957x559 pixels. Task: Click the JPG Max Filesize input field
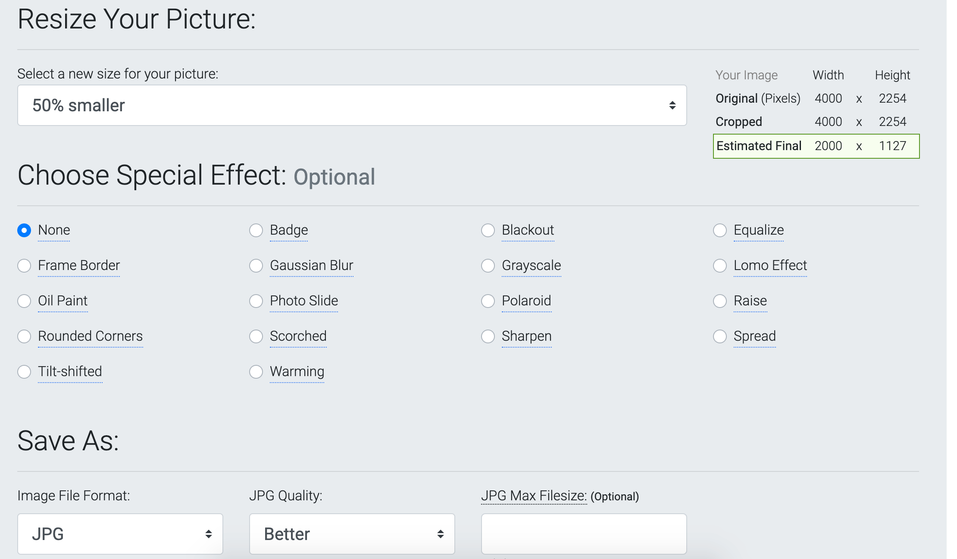(x=583, y=534)
